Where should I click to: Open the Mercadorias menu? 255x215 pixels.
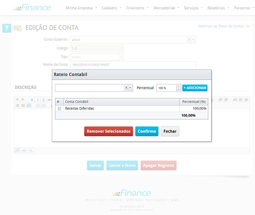pyautogui.click(x=166, y=8)
